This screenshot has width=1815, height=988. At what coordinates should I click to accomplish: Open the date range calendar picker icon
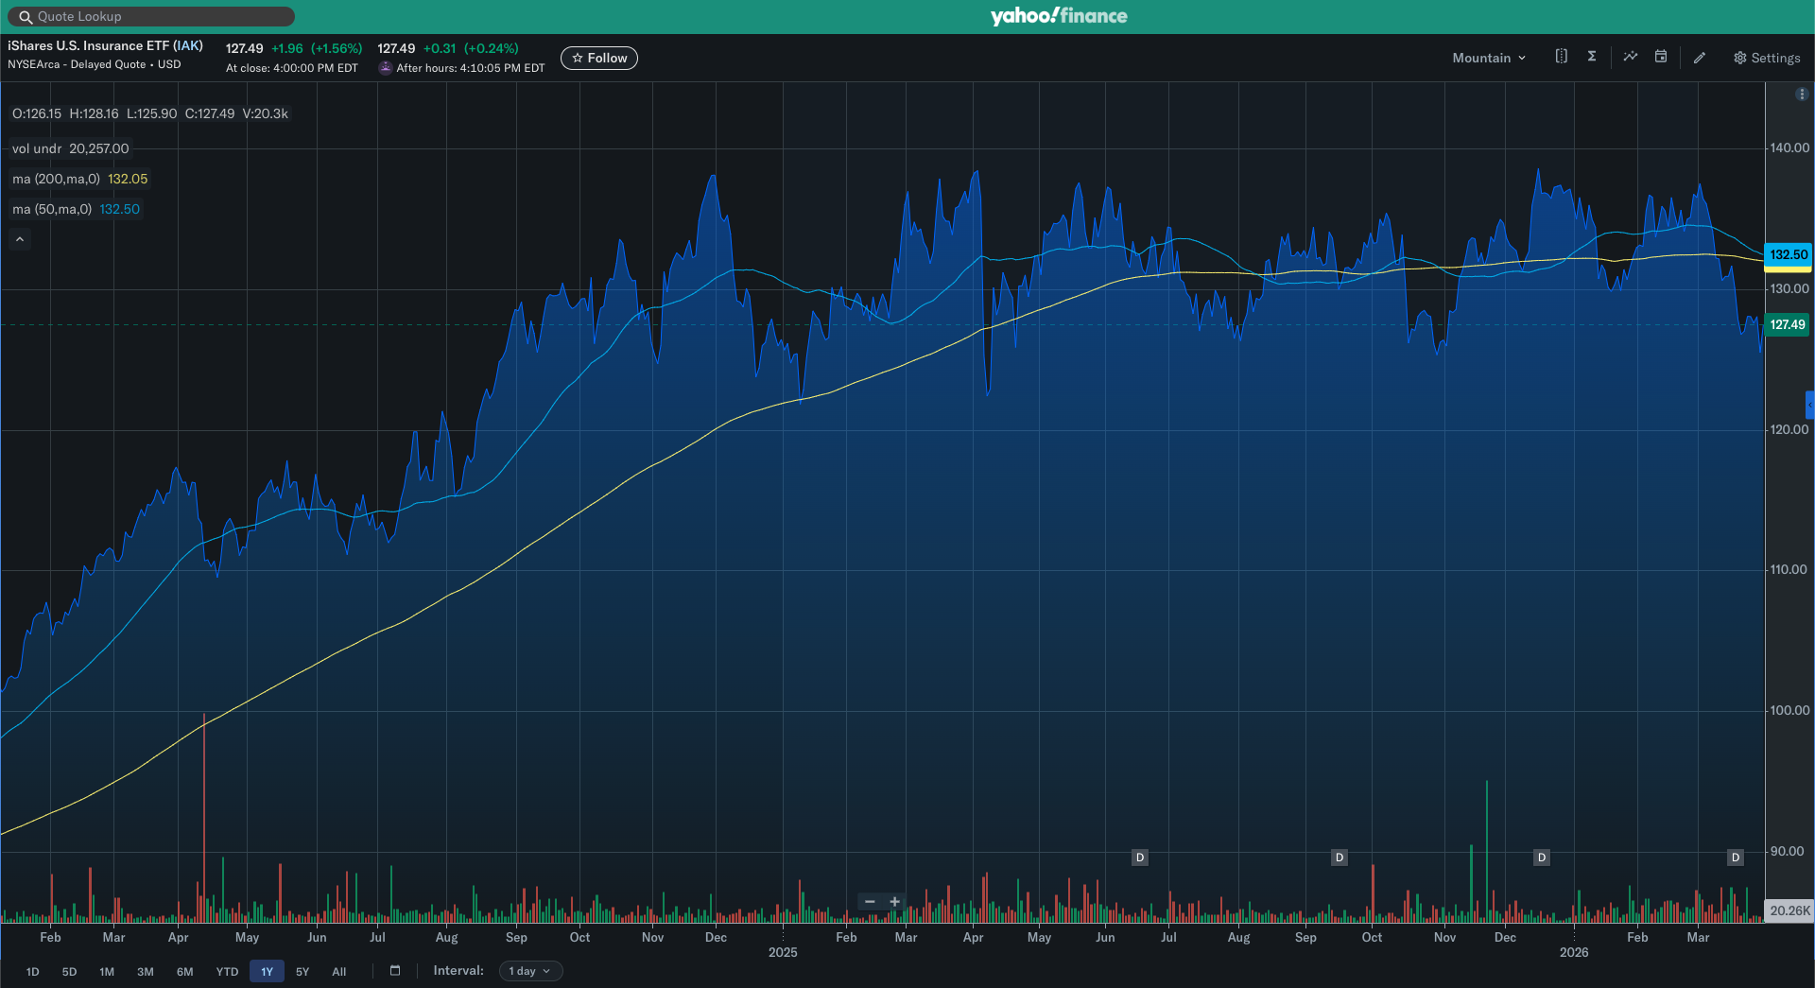point(395,971)
